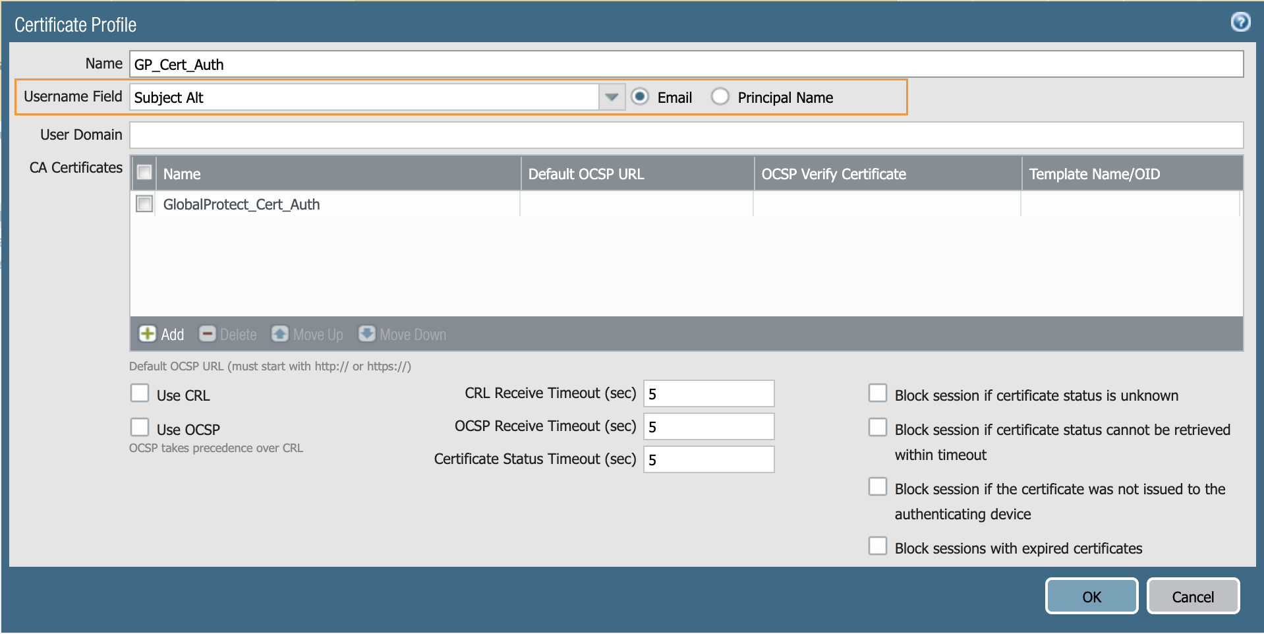Select the Principal Name radio button
This screenshot has width=1264, height=634.
(x=720, y=96)
